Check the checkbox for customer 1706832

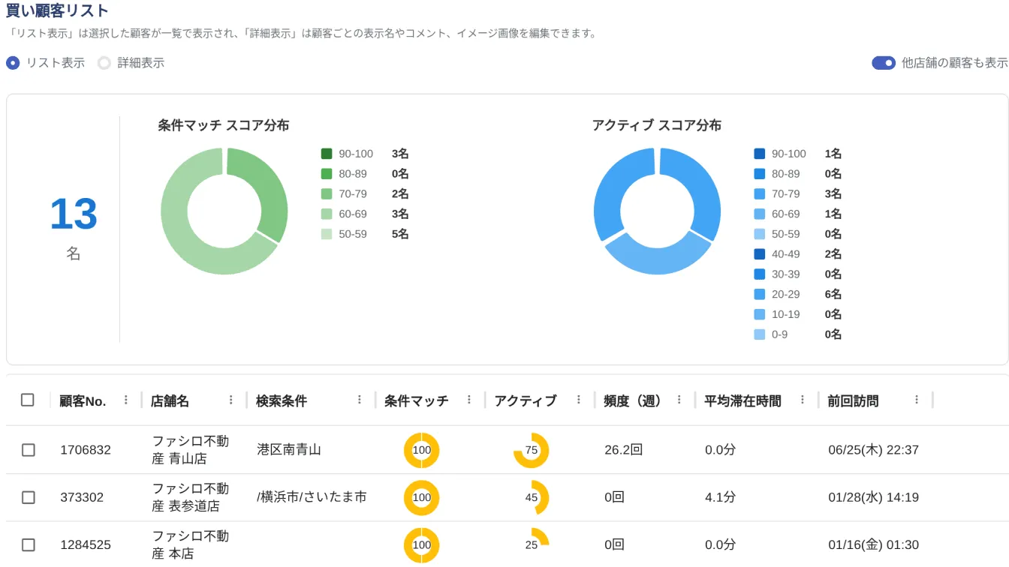coord(29,450)
